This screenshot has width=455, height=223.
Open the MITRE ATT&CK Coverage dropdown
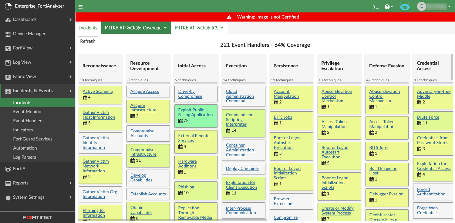136,28
